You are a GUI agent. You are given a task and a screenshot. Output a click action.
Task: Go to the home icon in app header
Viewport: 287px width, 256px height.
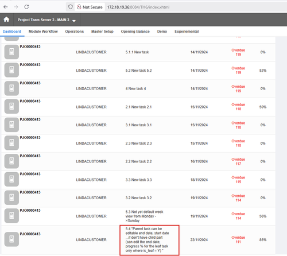tap(6, 20)
